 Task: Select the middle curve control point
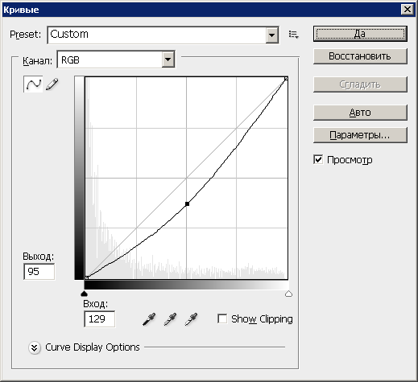point(187,204)
